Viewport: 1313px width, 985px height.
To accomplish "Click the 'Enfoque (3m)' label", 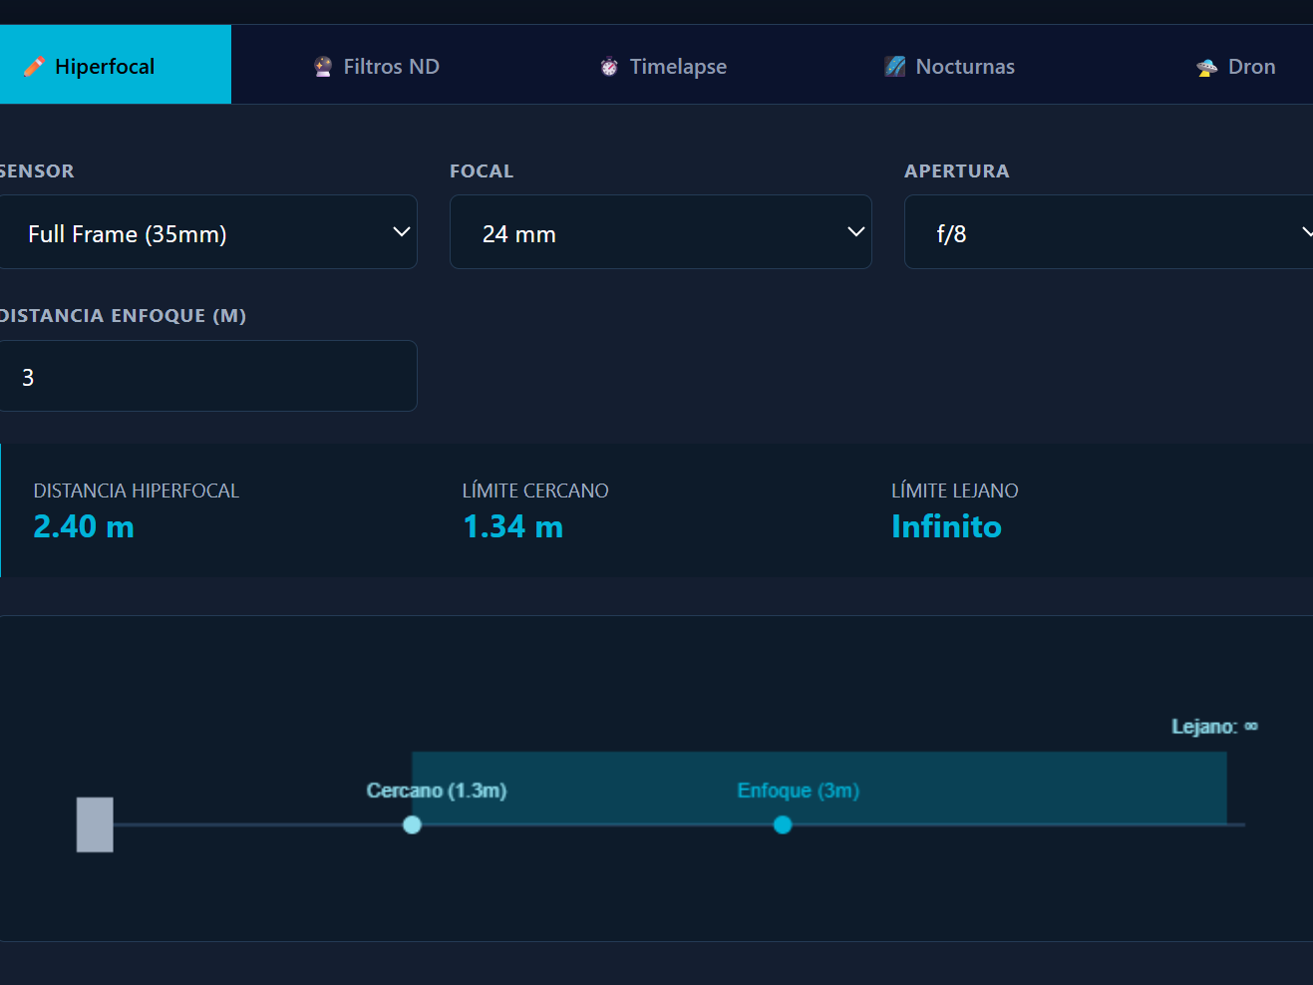I will [x=798, y=791].
